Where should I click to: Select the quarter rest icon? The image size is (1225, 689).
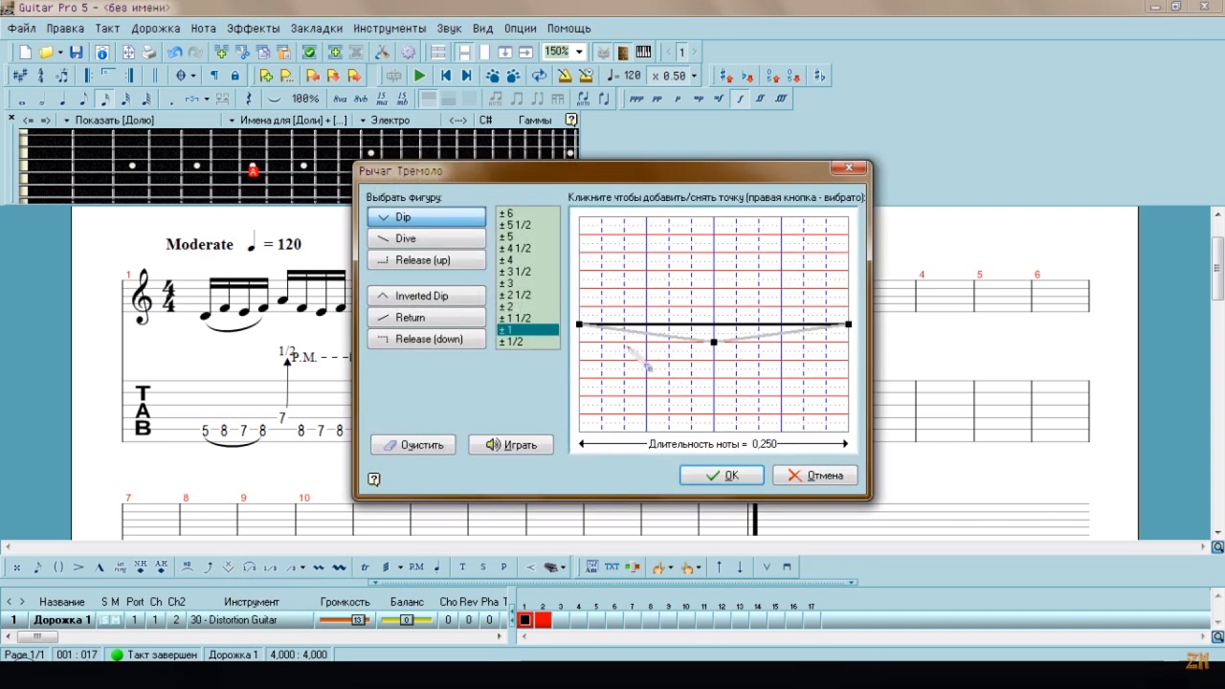tap(249, 99)
